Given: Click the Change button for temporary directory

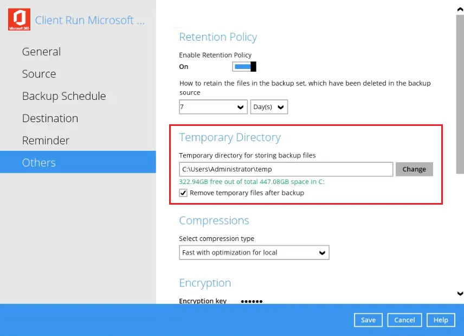Looking at the screenshot, I should point(414,169).
